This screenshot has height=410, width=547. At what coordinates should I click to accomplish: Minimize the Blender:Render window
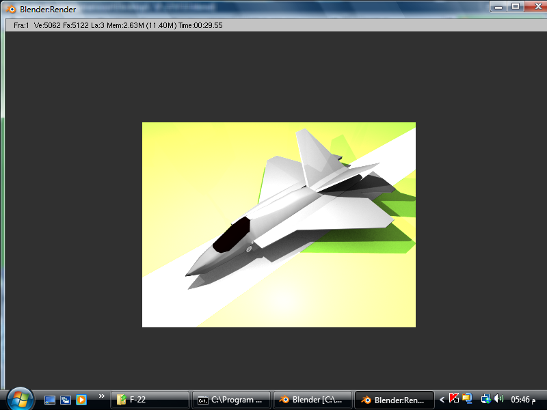coord(498,6)
